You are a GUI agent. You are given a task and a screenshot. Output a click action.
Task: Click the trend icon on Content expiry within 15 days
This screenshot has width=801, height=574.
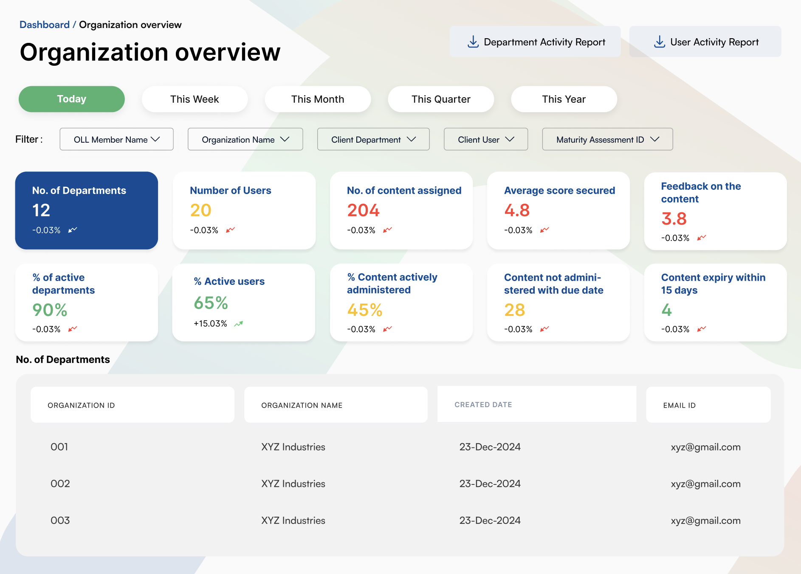tap(702, 329)
